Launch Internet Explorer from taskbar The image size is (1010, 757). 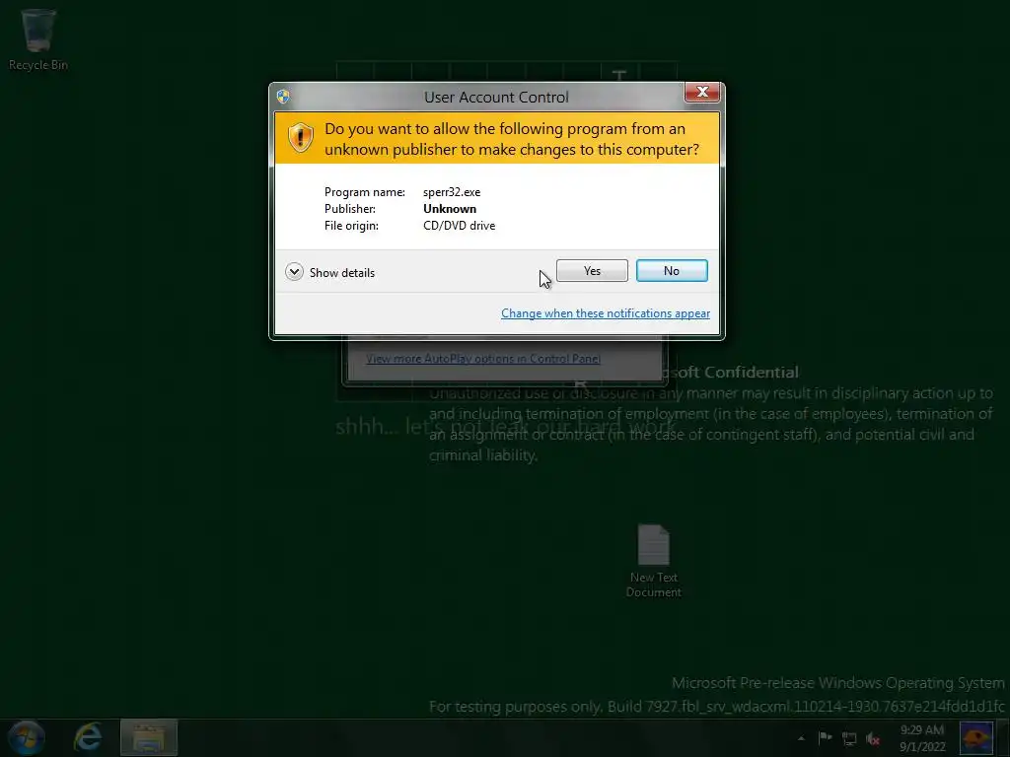pyautogui.click(x=88, y=737)
